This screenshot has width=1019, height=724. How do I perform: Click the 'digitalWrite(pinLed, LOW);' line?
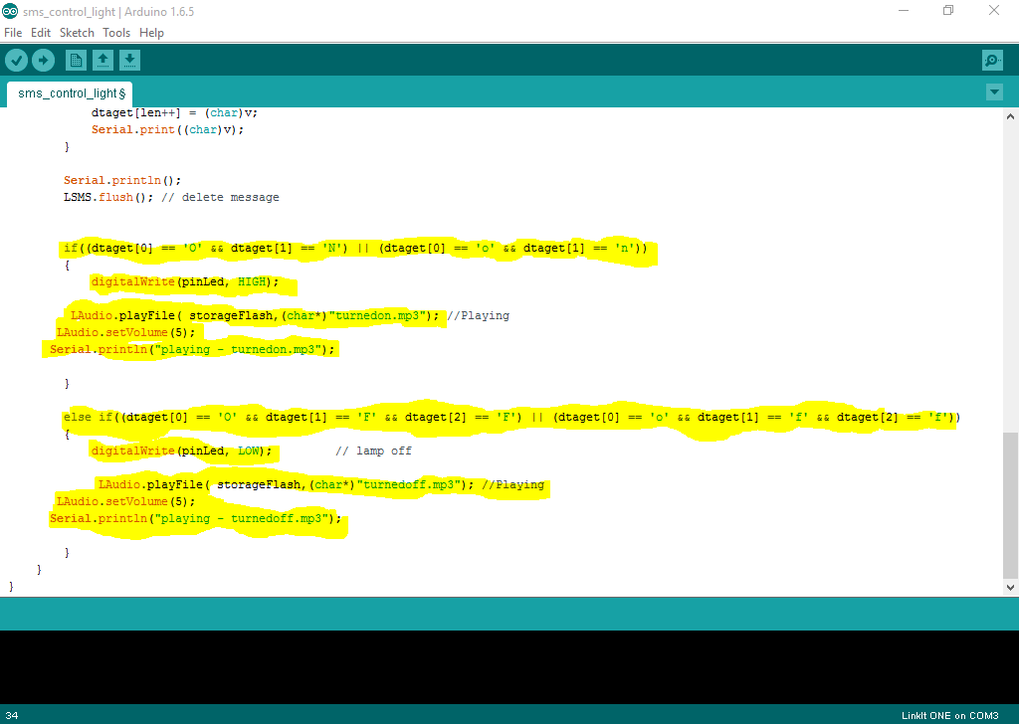tap(181, 450)
